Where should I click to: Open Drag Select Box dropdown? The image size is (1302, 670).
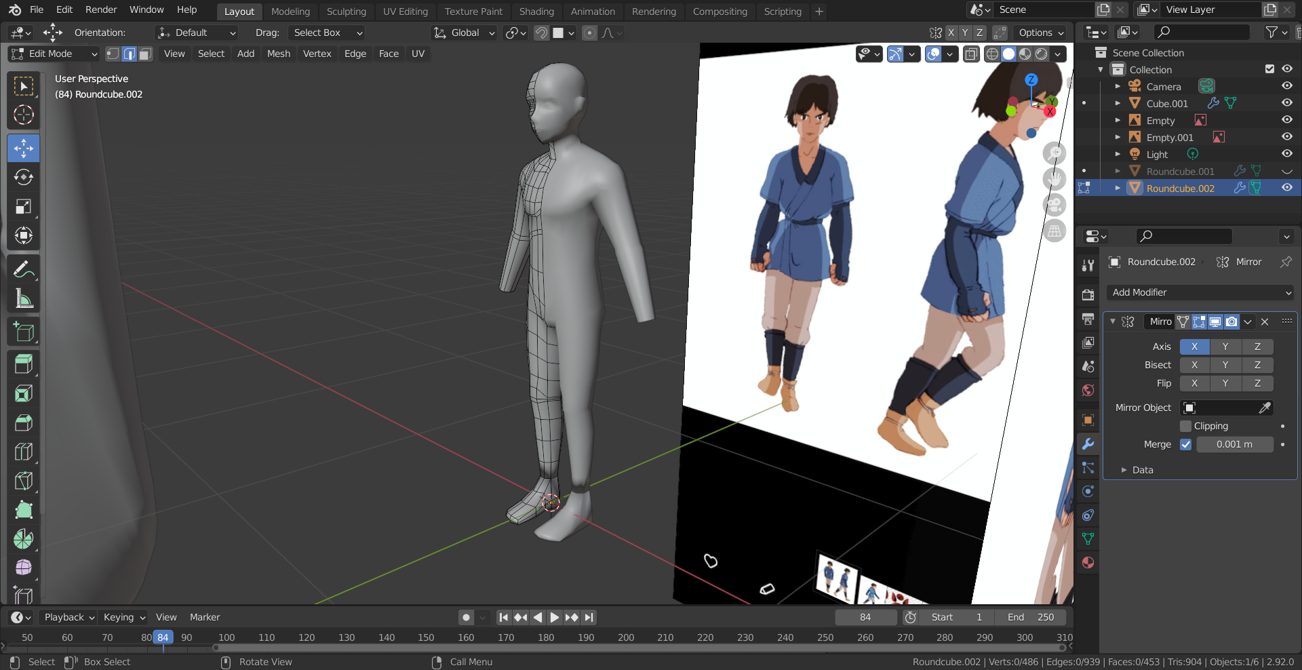[326, 33]
